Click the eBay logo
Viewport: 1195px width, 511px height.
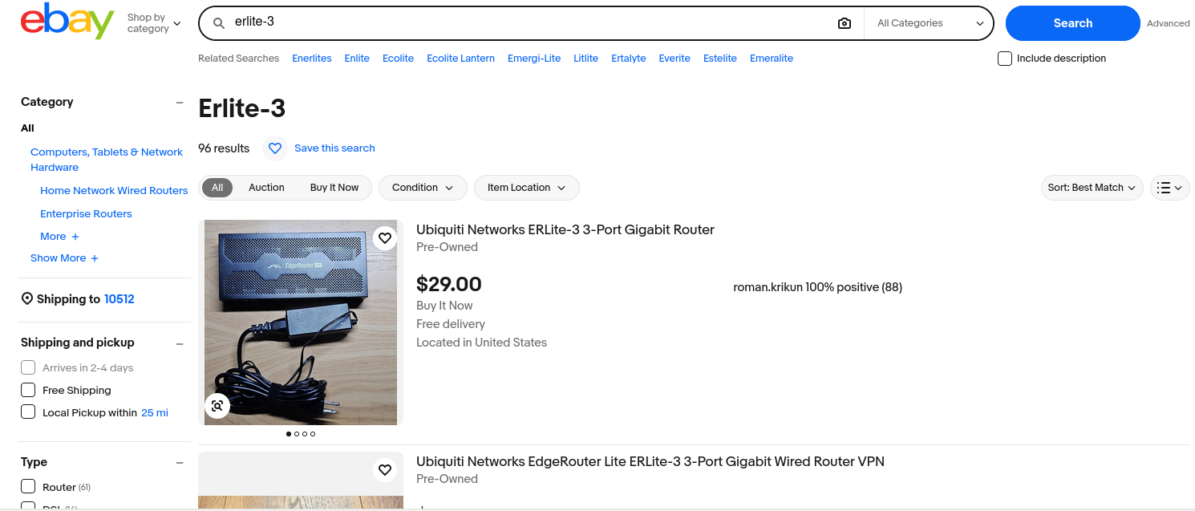point(67,22)
